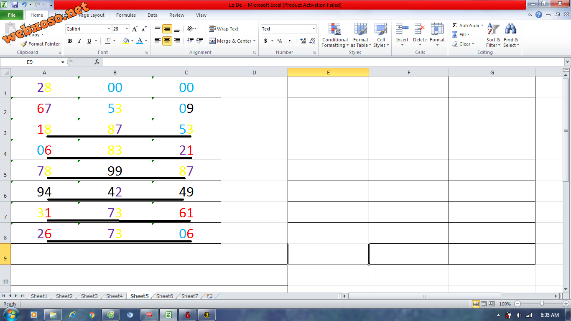The width and height of the screenshot is (571, 321).
Task: Toggle Bold formatting
Action: pos(70,41)
